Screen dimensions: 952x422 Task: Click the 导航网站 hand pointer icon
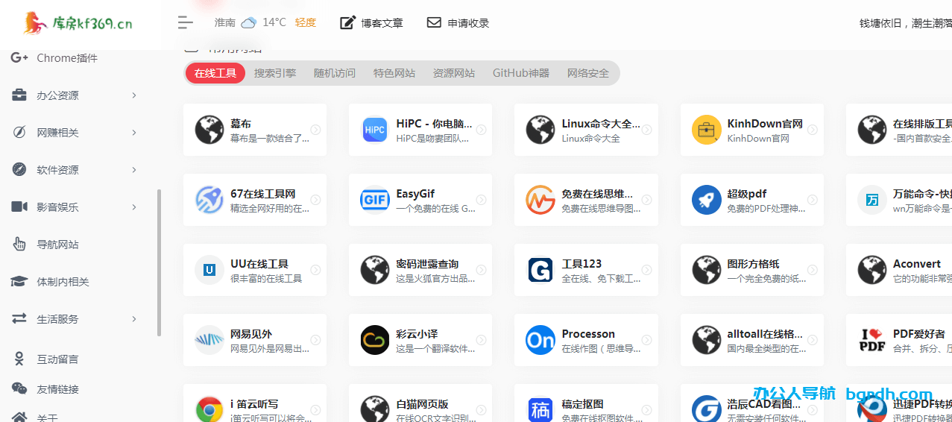coord(19,244)
